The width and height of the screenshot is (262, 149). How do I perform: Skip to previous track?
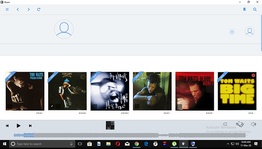point(7,126)
